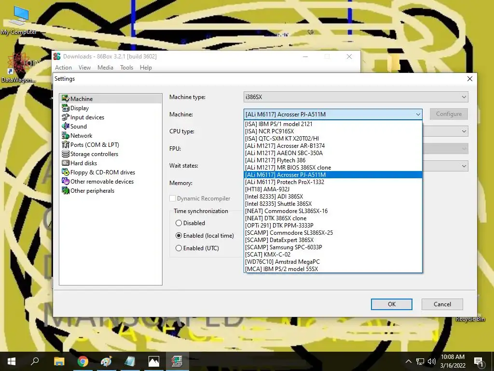Choose [ALi M1217] MR BIOS 386SX clone

333,168
